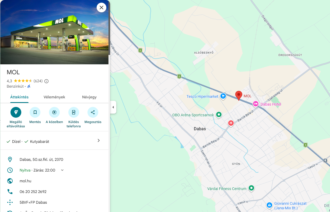Click address Dabas, 50.sz.fkl. út, 2370
The height and width of the screenshot is (212, 330).
41,159
